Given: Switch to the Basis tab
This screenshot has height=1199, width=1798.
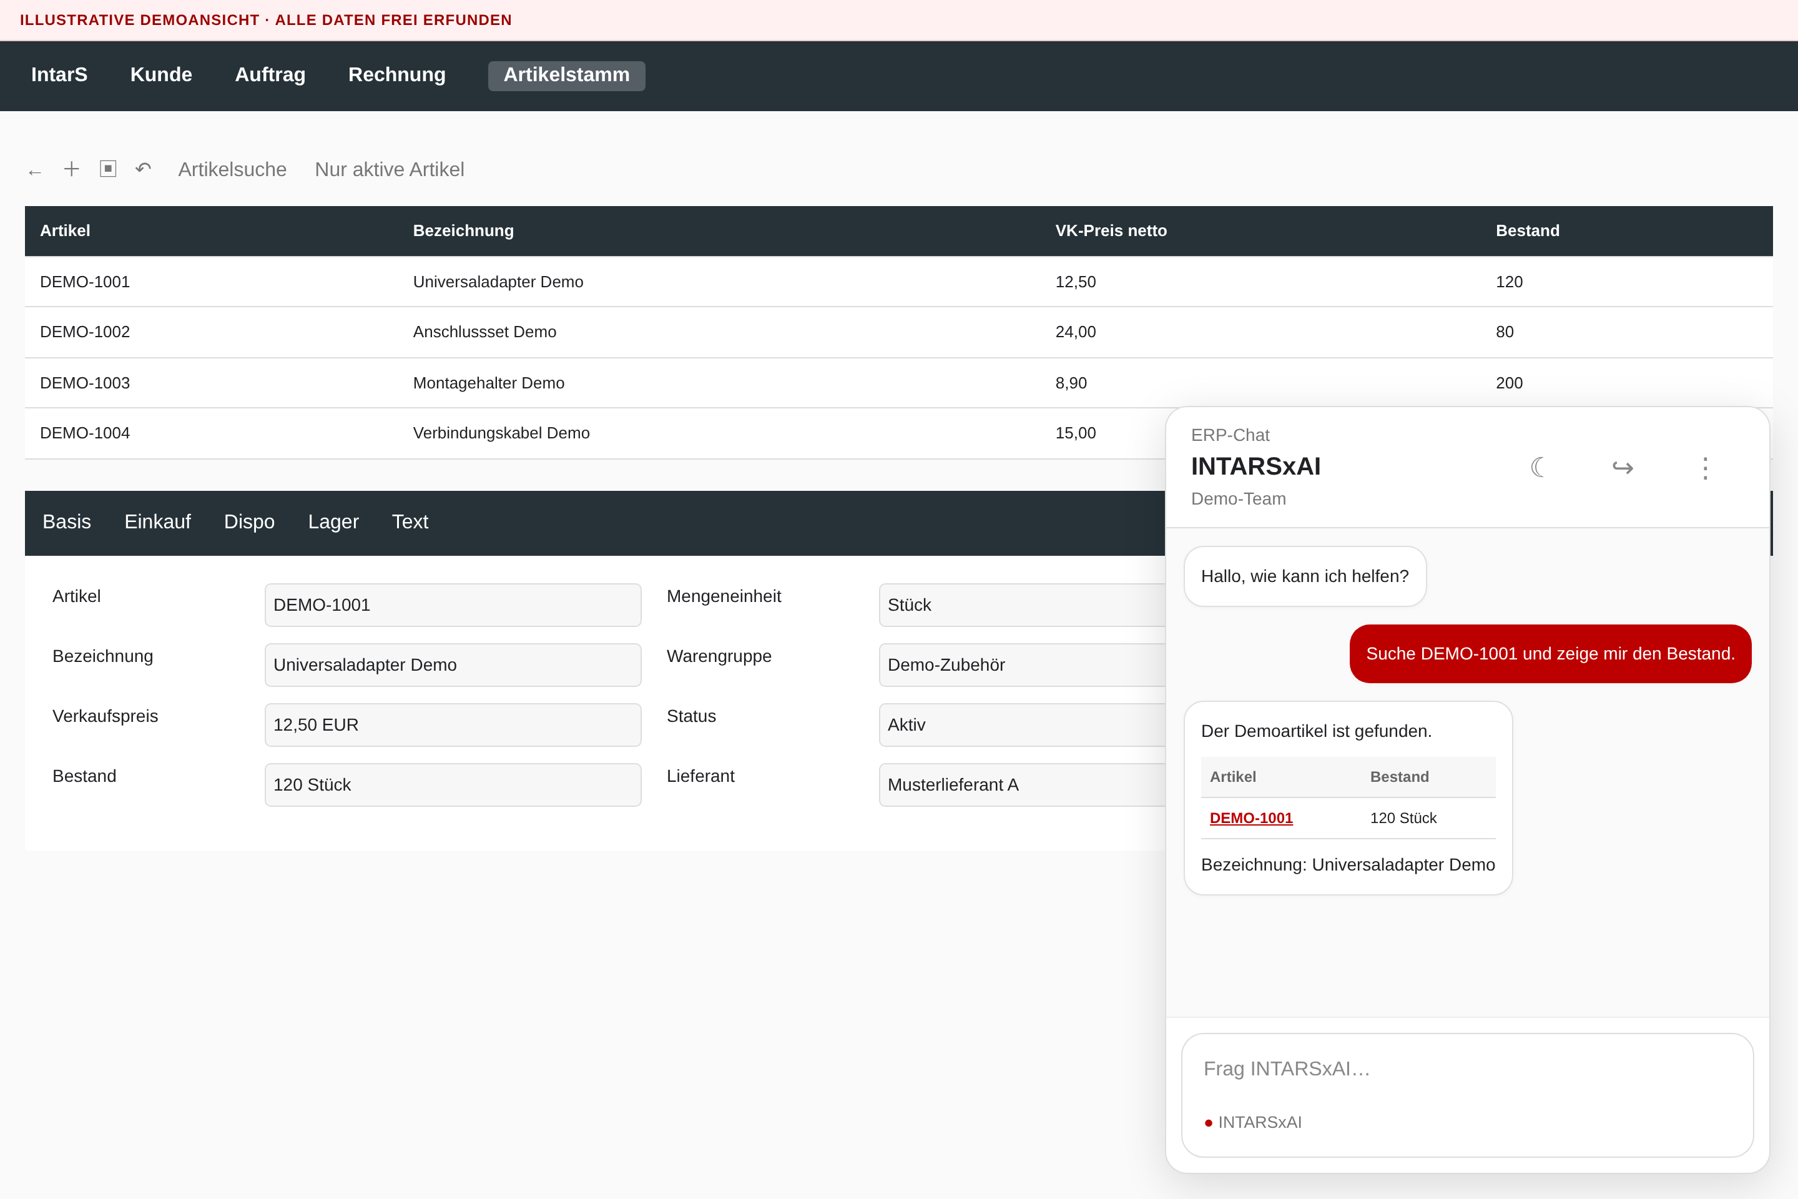Looking at the screenshot, I should [x=67, y=521].
